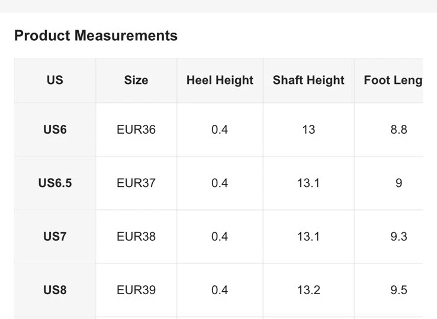437x319 pixels.
Task: Click foot length 9.5 cell
Action: (399, 290)
